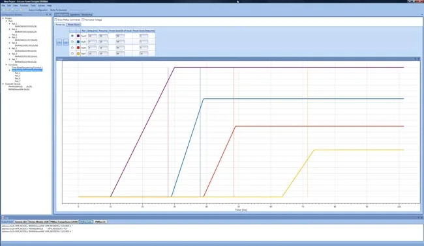
Task: Toggle the Normalize Voltage checkbox
Action: (x=83, y=20)
